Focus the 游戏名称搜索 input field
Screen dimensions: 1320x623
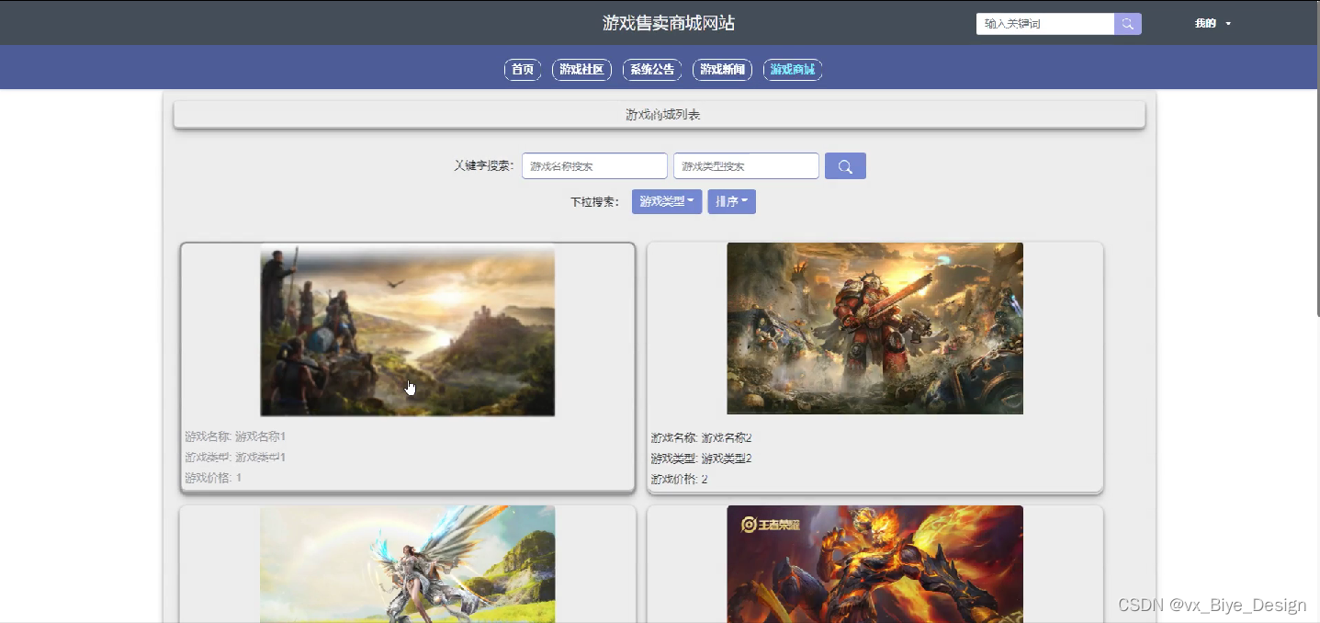(594, 166)
